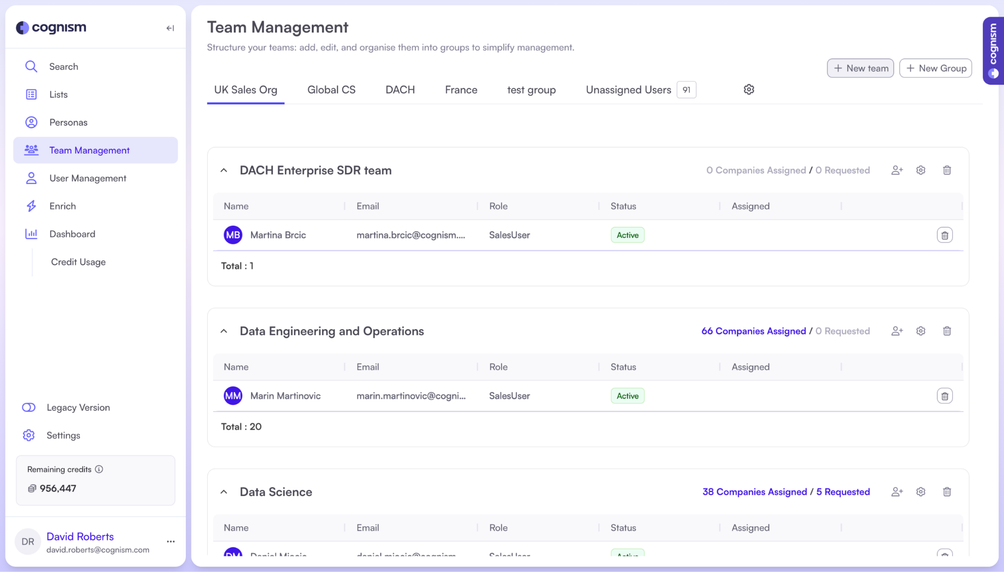Open David Roberts account options menu

pos(171,542)
